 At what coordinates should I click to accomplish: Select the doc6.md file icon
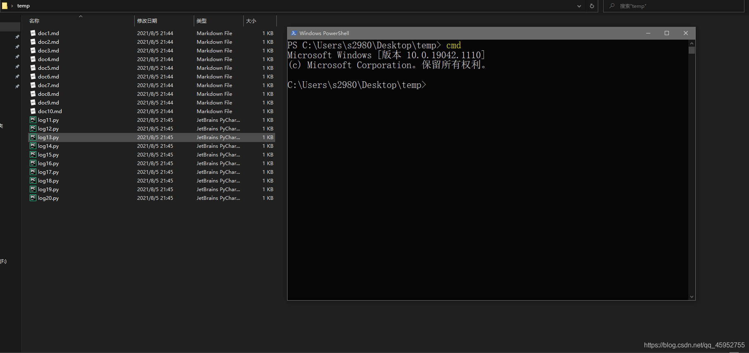coord(33,76)
